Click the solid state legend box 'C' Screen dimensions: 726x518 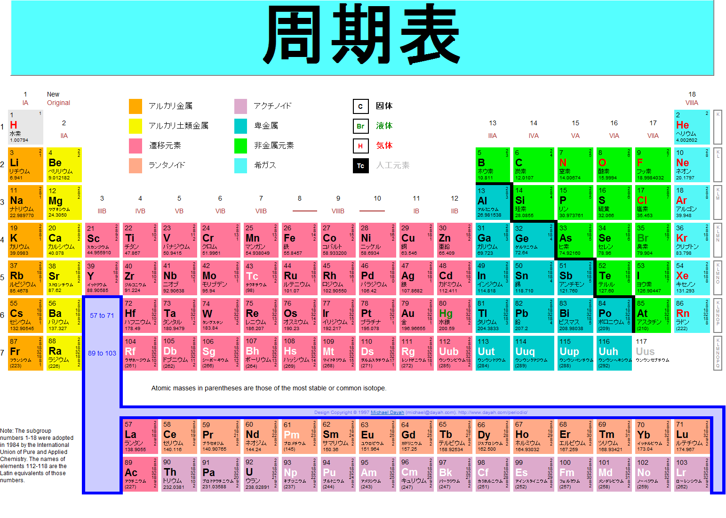[360, 106]
